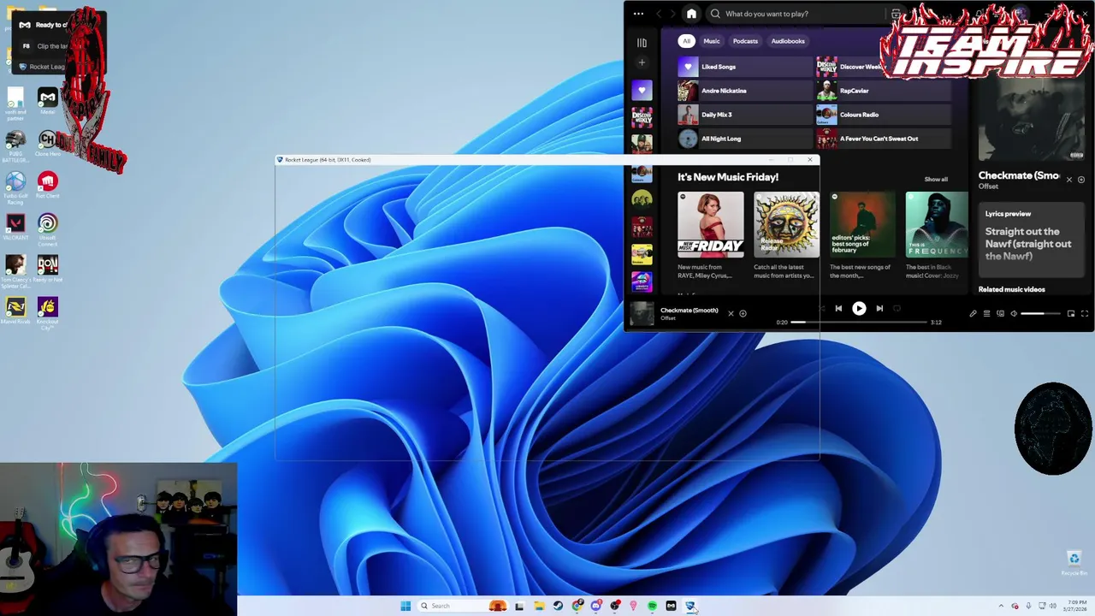This screenshot has width=1095, height=616.
Task: Select the Podcasts filter chip
Action: [x=745, y=41]
